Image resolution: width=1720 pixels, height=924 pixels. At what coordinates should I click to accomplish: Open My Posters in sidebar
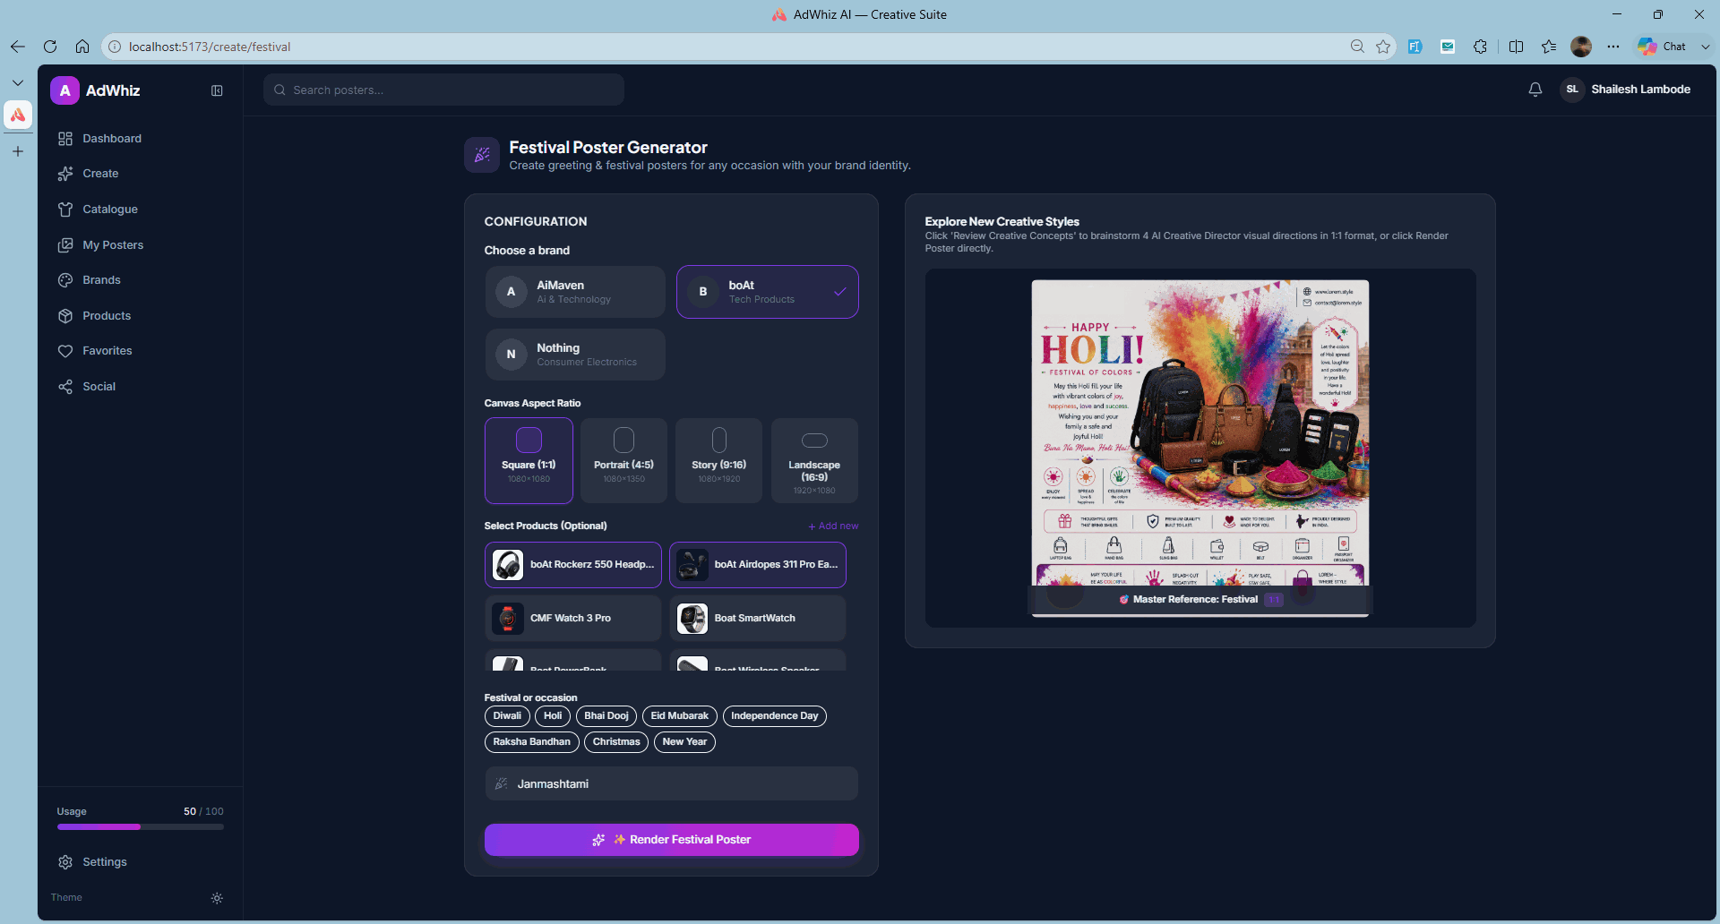pyautogui.click(x=113, y=245)
